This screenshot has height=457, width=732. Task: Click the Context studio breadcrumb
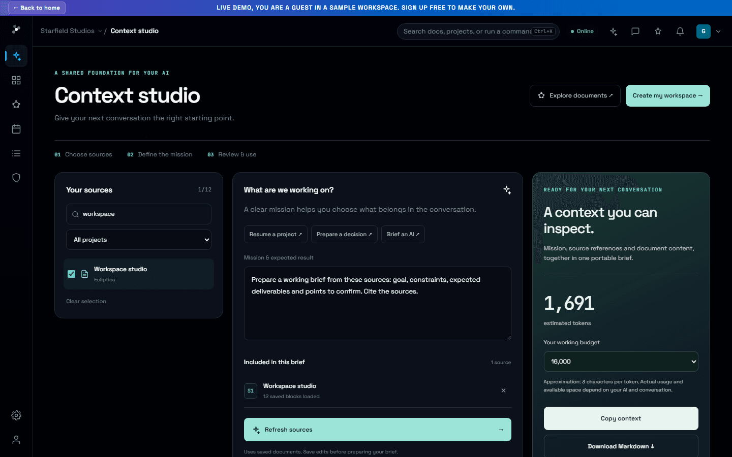(134, 31)
